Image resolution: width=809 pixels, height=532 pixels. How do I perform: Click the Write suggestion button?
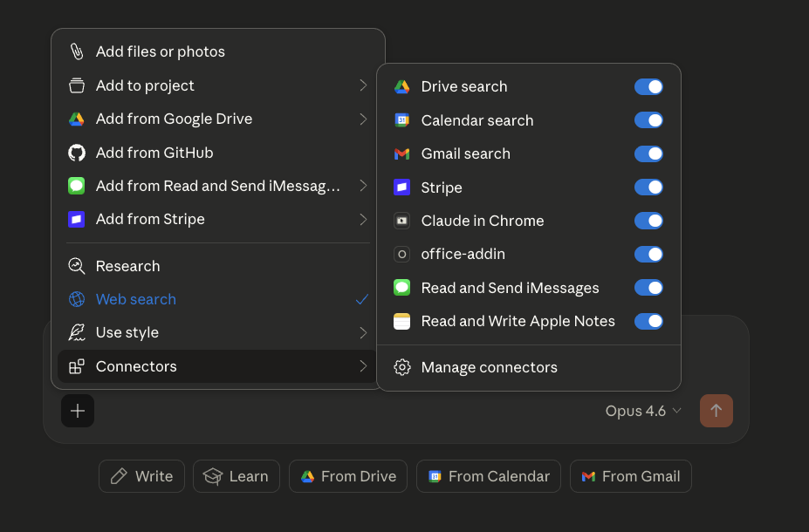[141, 476]
